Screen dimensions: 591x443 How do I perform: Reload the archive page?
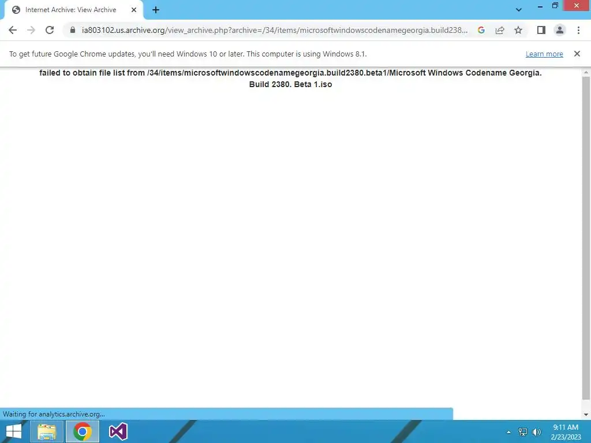pyautogui.click(x=50, y=30)
